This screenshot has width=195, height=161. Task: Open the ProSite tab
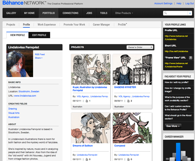point(123,25)
